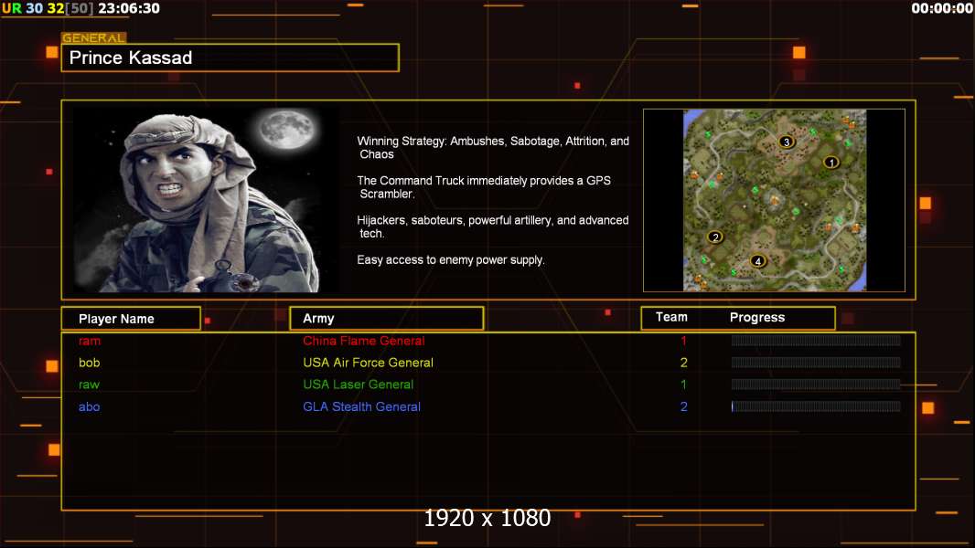This screenshot has height=548, width=975.
Task: Click the Army column header
Action: [386, 319]
